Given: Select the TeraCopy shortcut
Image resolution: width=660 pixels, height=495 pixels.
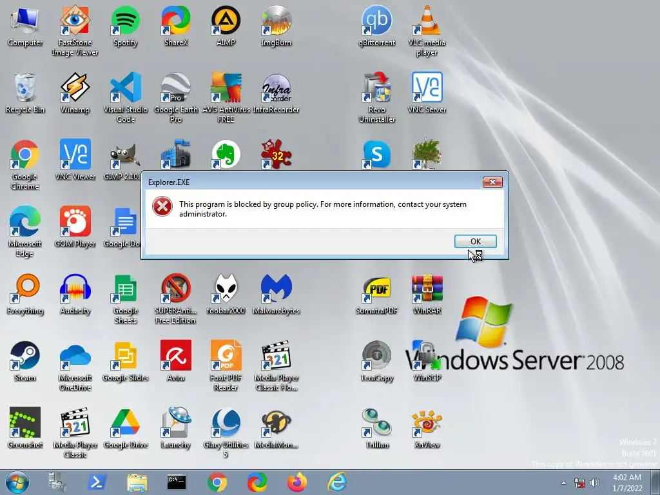Looking at the screenshot, I should [x=376, y=361].
